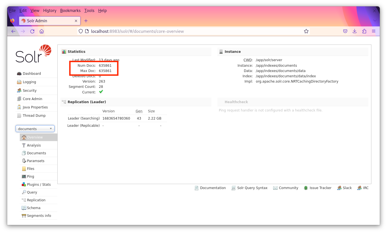The image size is (387, 233).
Task: Select the Overview core menu item
Action: coord(38,137)
